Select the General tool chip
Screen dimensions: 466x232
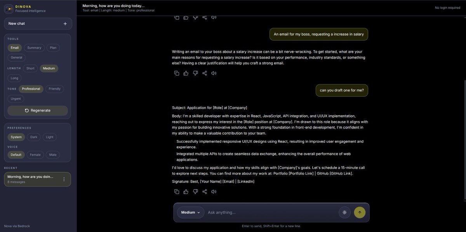point(16,57)
